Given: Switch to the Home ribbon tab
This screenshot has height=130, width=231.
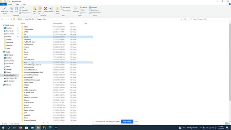Looking at the screenshot, I should point(10,4).
